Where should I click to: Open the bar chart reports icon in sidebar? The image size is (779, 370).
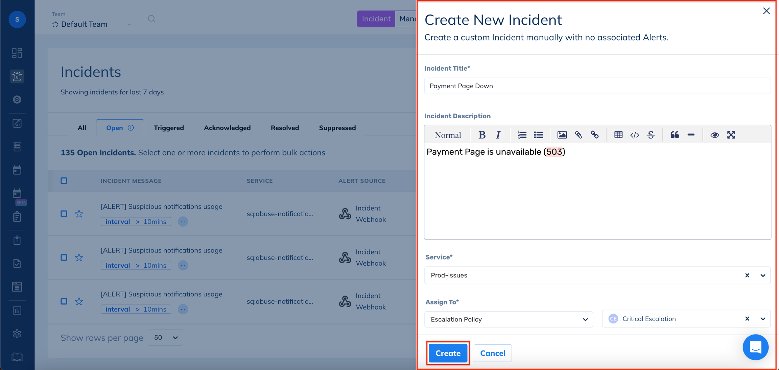[x=17, y=311]
